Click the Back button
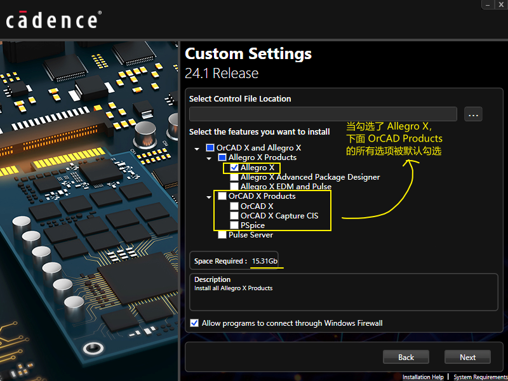 (406, 357)
